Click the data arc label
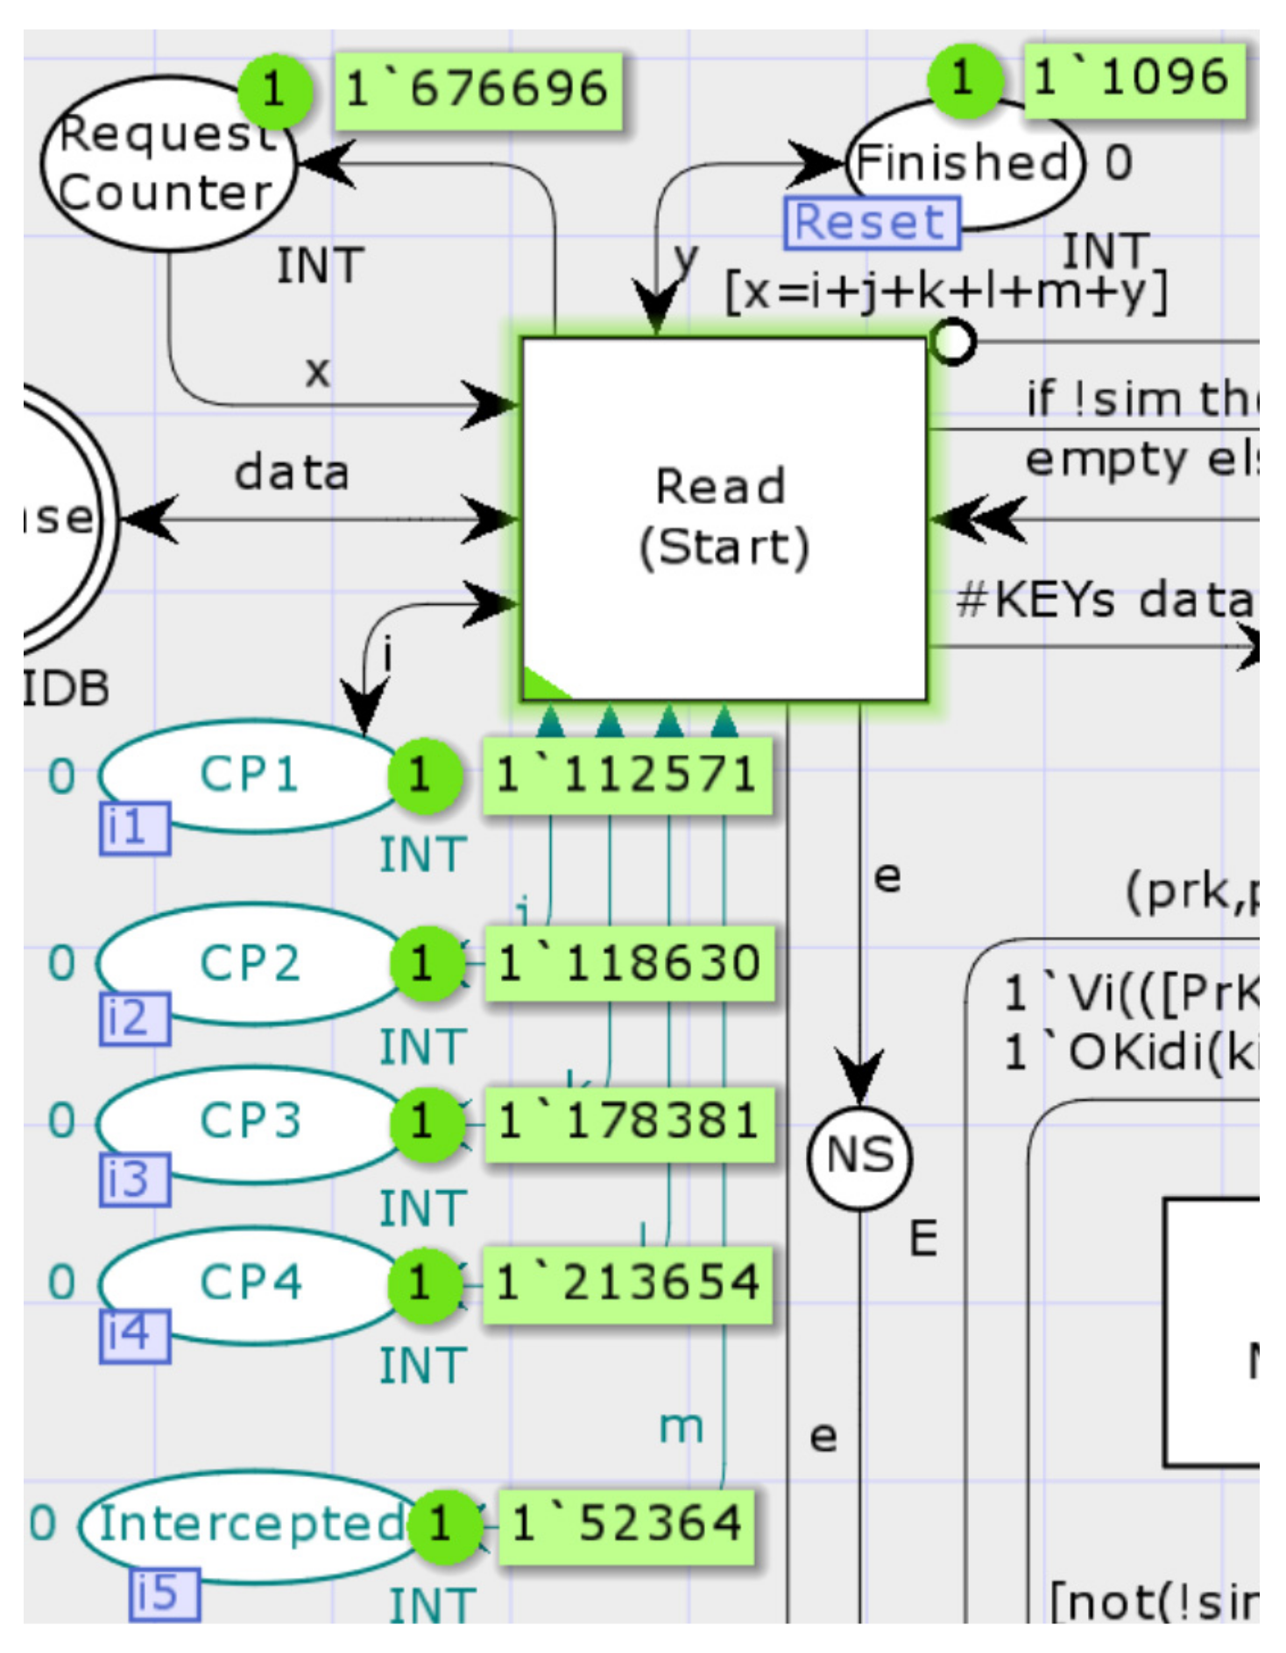This screenshot has width=1286, height=1653. pos(292,474)
